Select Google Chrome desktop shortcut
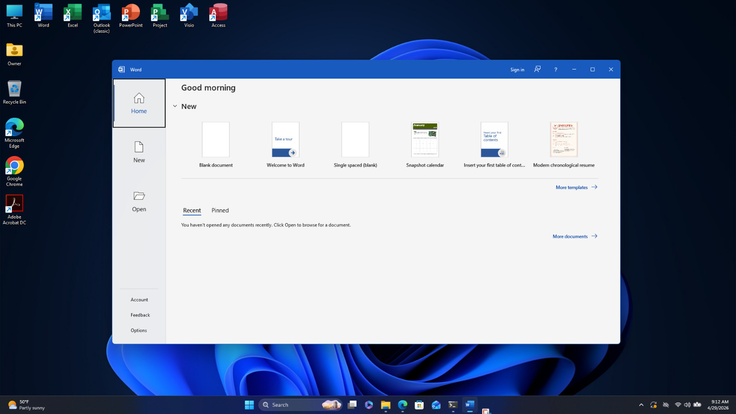 click(x=14, y=172)
